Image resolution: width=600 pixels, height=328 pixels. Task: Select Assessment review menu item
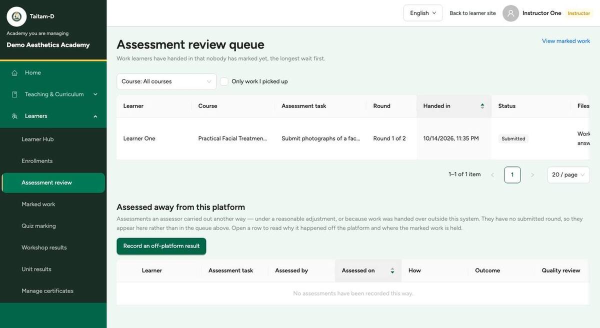click(53, 183)
